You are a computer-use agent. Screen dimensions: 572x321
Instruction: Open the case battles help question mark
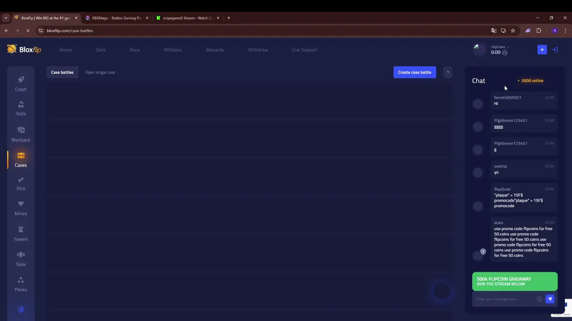448,72
